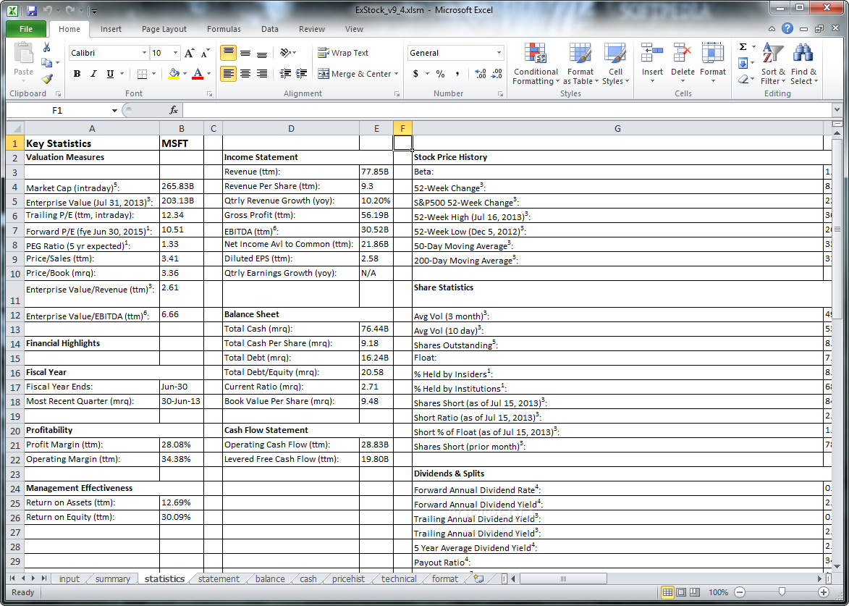This screenshot has width=849, height=606.
Task: Open the Format cells menu
Action: (x=712, y=64)
